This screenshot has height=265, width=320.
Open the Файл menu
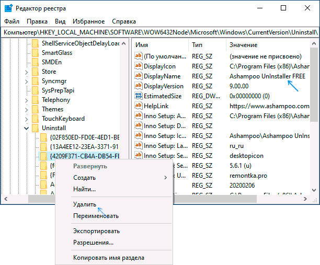point(12,21)
